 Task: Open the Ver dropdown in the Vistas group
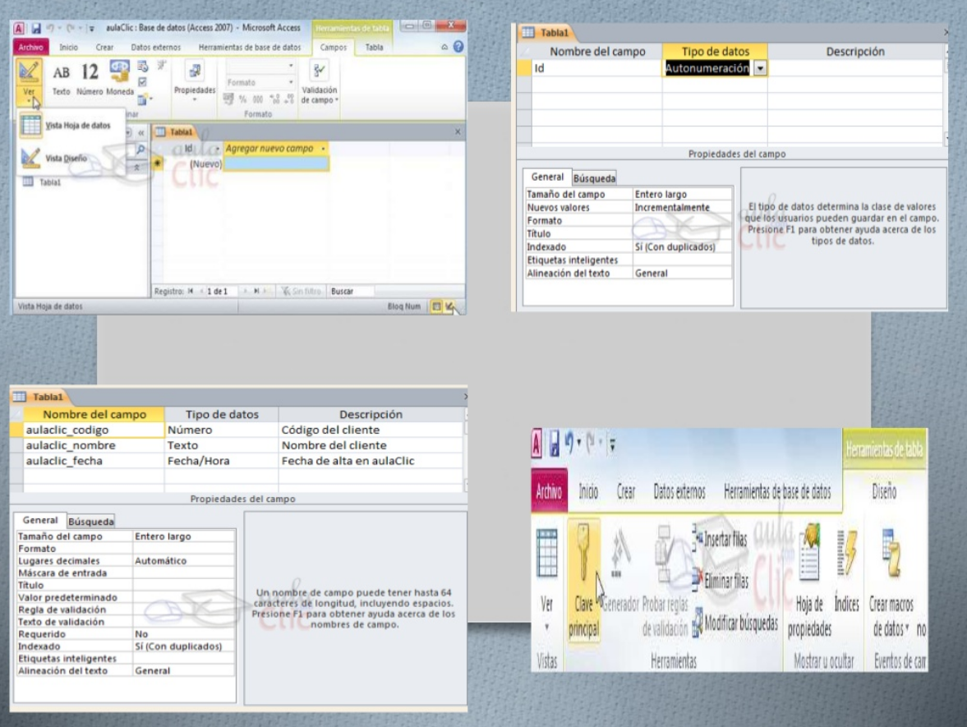tap(546, 581)
